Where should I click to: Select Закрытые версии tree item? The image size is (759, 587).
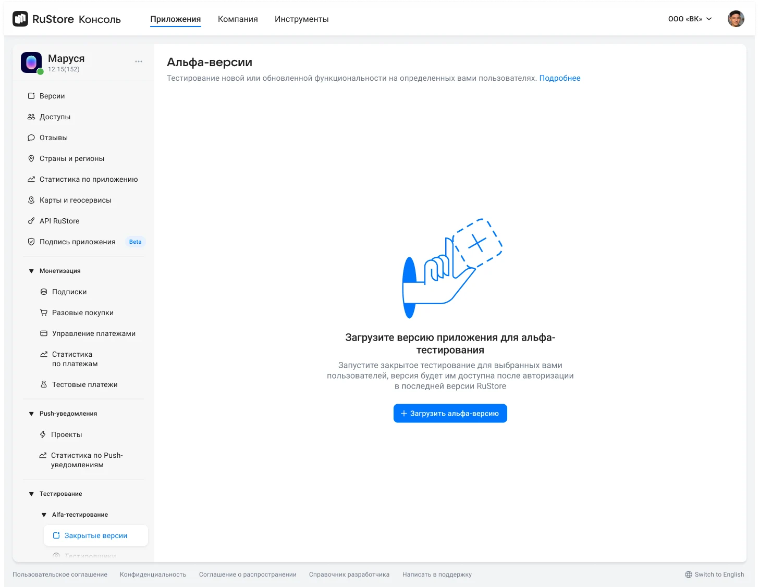pos(95,535)
